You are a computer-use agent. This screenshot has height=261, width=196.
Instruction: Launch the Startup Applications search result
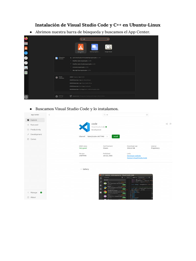[x=94, y=48]
